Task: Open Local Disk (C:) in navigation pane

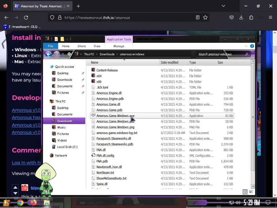Action: coord(67,147)
